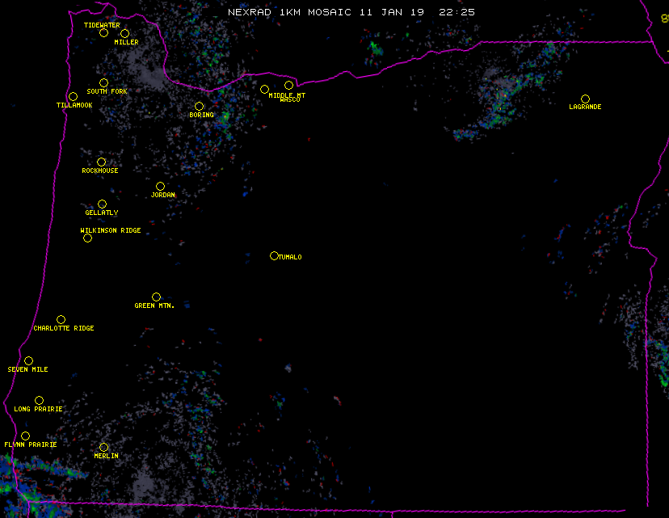
Task: Click the South Fork station marker
Action: (103, 83)
